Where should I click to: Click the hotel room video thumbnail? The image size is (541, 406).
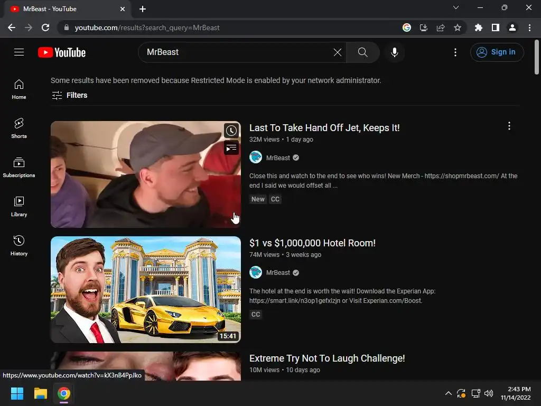[x=146, y=290]
